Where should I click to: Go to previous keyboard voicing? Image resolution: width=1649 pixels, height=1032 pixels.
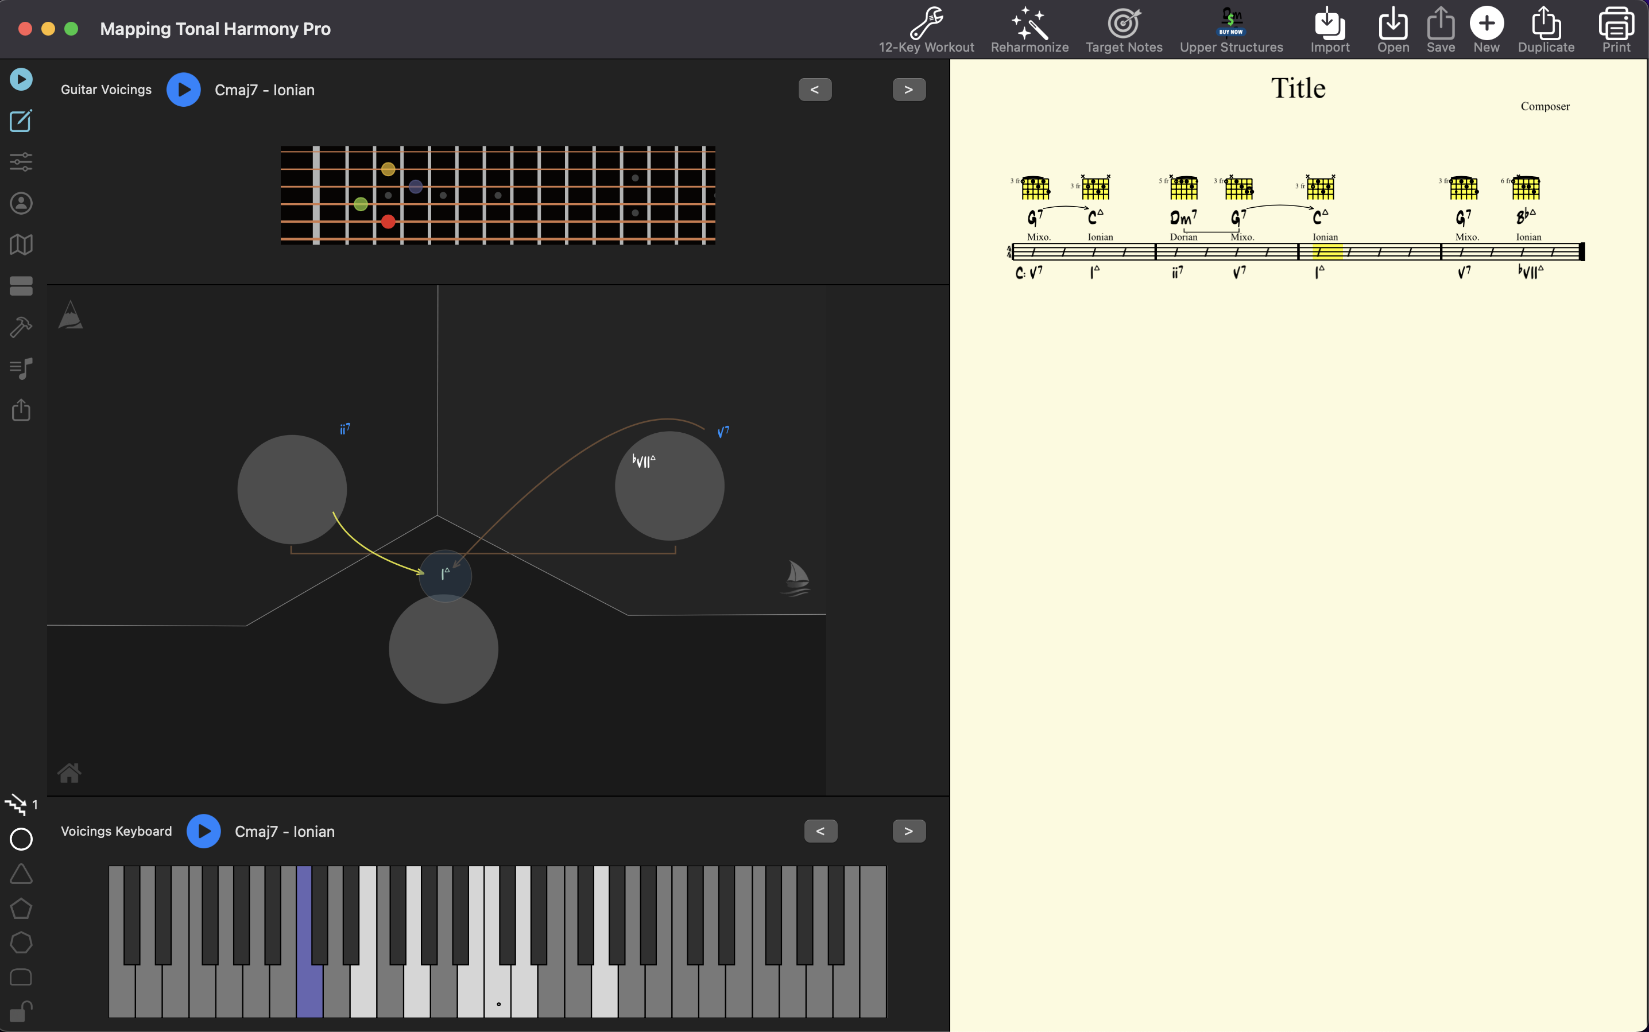(x=820, y=831)
